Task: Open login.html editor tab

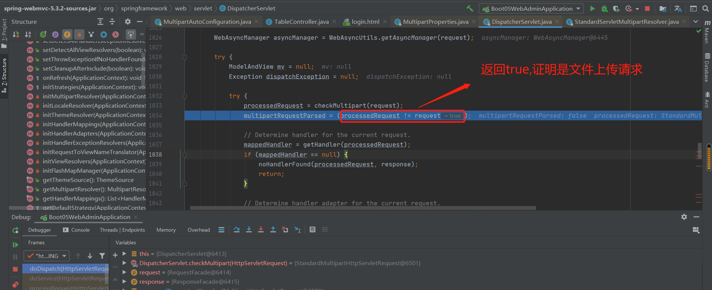Action: tap(365, 22)
